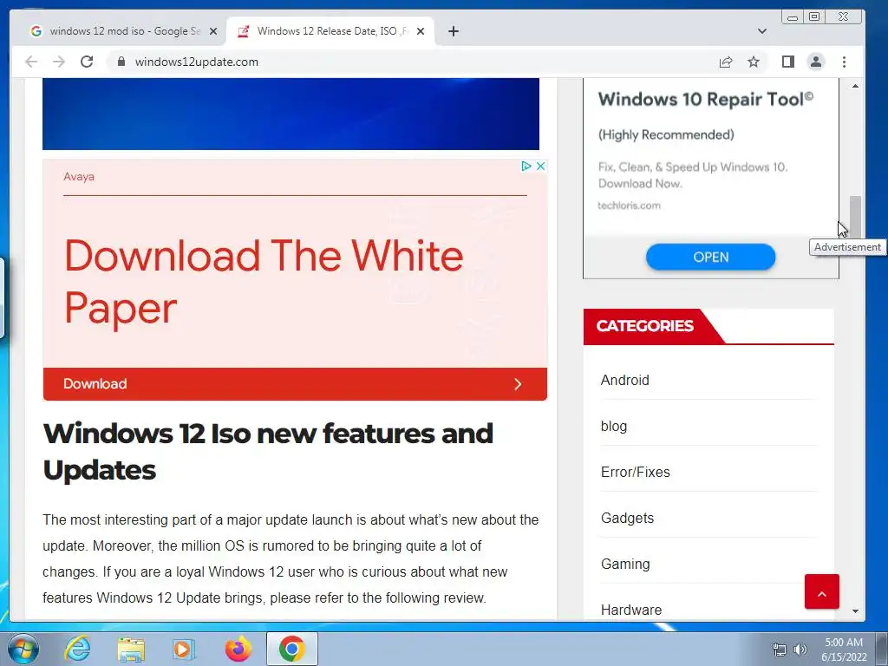The image size is (888, 666).
Task: Click the Avaya advertiser label
Action: (79, 177)
